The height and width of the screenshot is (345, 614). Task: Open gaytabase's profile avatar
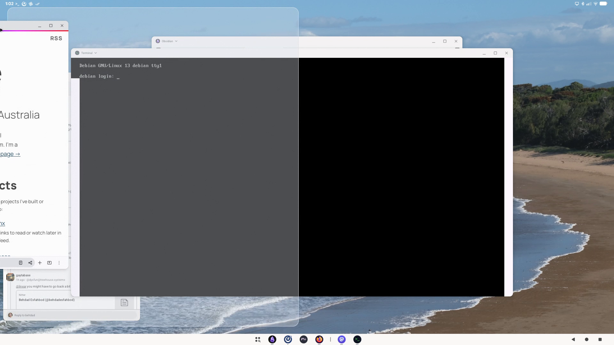click(x=11, y=277)
